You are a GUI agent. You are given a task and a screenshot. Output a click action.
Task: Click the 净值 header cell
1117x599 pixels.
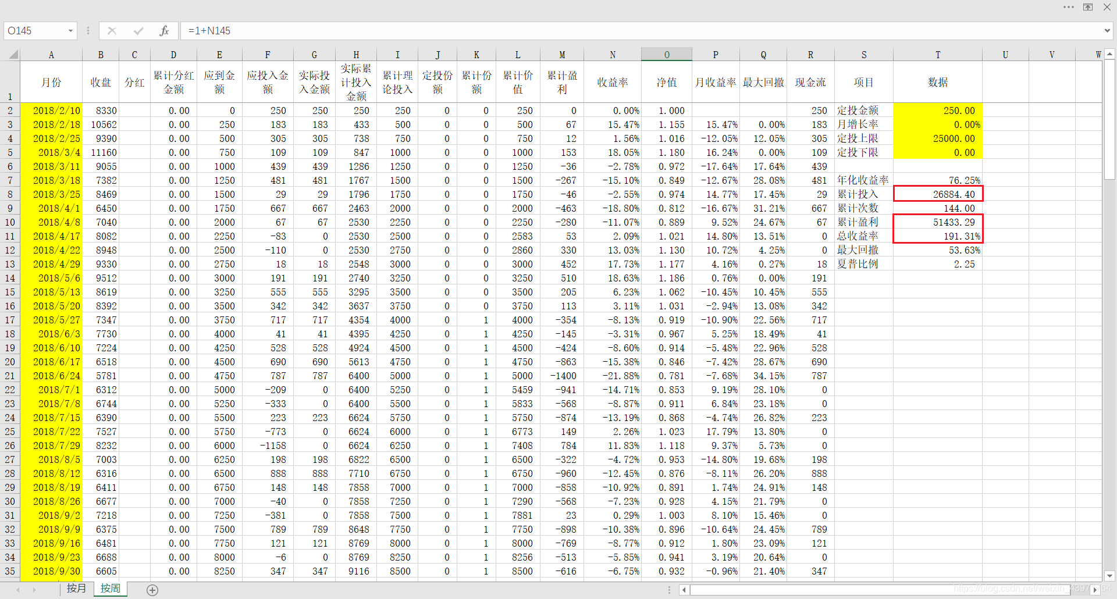pyautogui.click(x=667, y=82)
